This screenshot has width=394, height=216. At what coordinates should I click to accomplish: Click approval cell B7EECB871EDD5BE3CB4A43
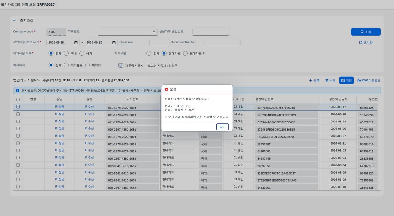pos(286,180)
